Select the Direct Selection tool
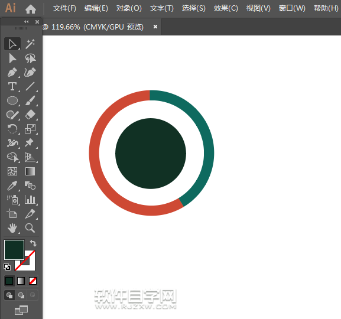341x319 pixels. tap(12, 58)
